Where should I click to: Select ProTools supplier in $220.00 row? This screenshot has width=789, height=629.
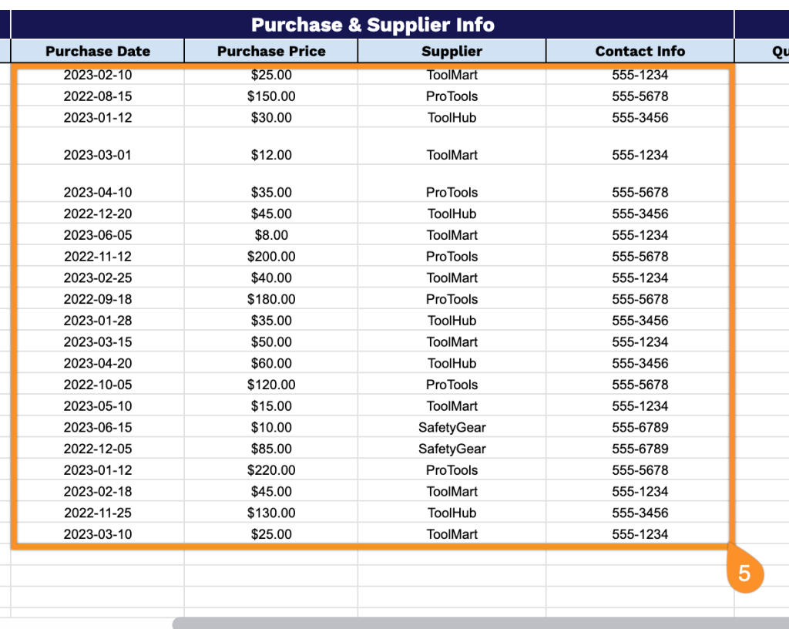452,470
